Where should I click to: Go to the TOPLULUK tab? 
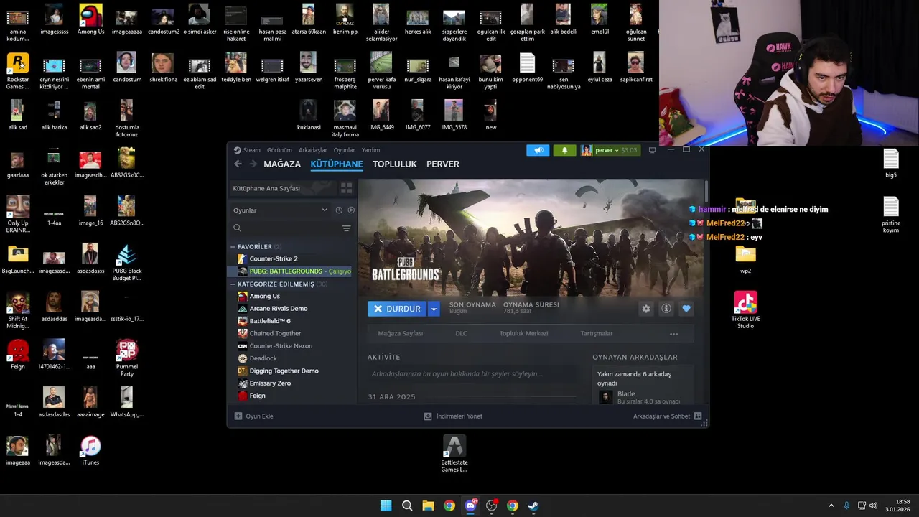[395, 164]
